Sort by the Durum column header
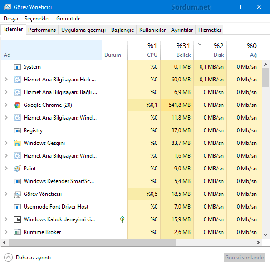Image resolution: width=270 pixels, height=269 pixels. [114, 50]
